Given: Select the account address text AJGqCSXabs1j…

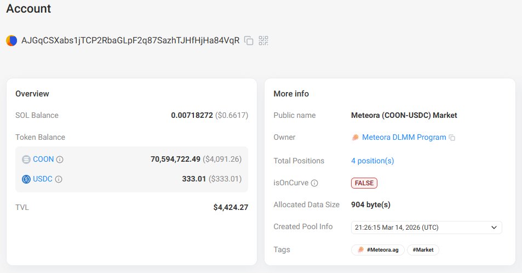Looking at the screenshot, I should [x=130, y=41].
